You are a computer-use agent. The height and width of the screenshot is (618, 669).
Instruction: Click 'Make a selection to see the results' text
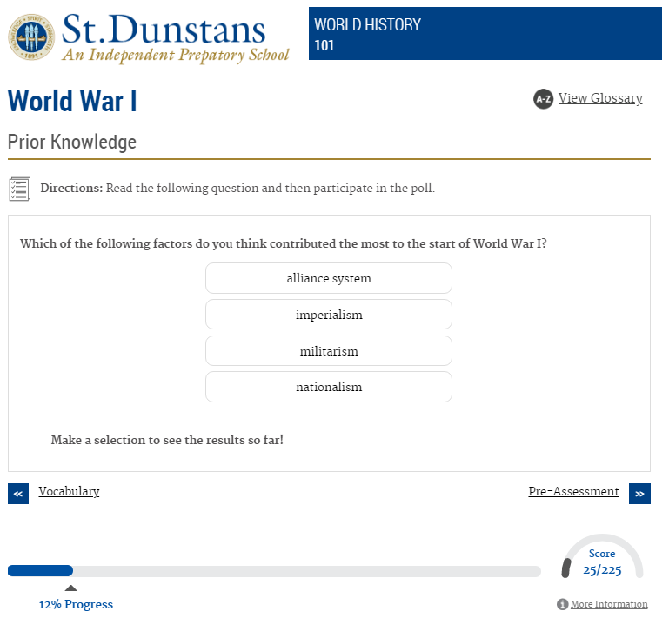[167, 440]
